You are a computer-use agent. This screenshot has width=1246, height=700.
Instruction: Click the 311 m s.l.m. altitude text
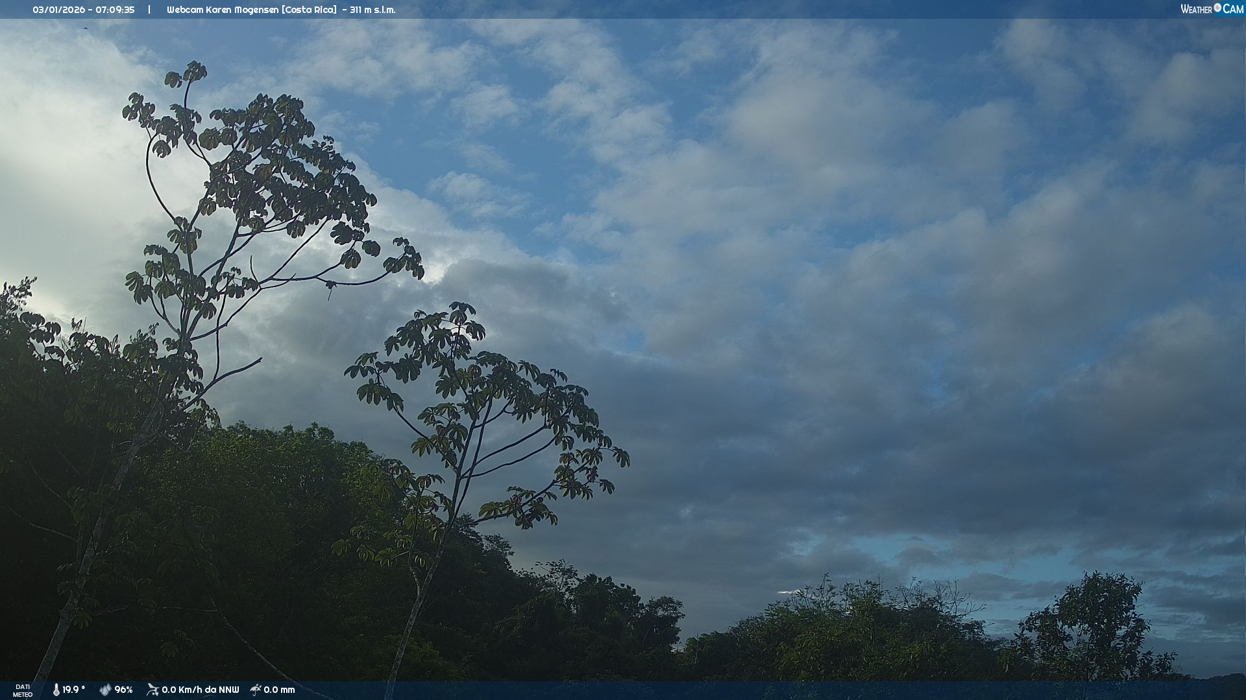pos(373,10)
